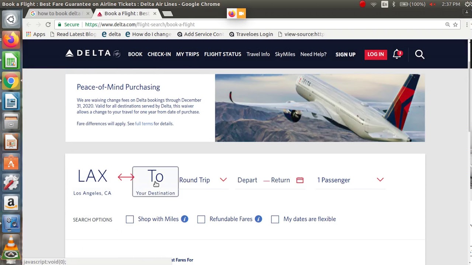This screenshot has height=265, width=472.
Task: Show info about Refundable Fares
Action: [x=258, y=219]
